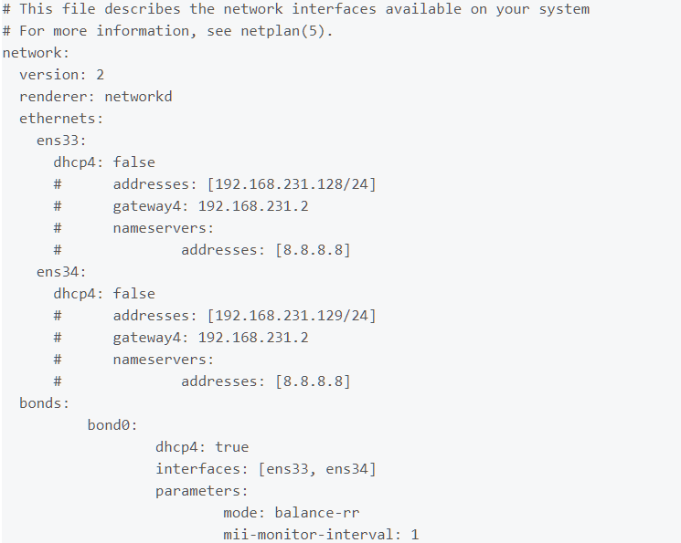Click the 'version: 2' line
Viewport: 681px width, 543px height.
click(61, 75)
